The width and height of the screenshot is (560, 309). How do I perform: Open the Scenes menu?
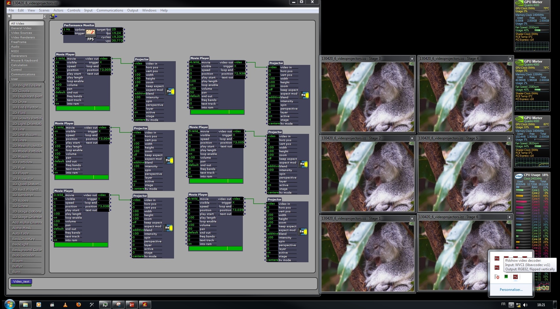point(44,10)
